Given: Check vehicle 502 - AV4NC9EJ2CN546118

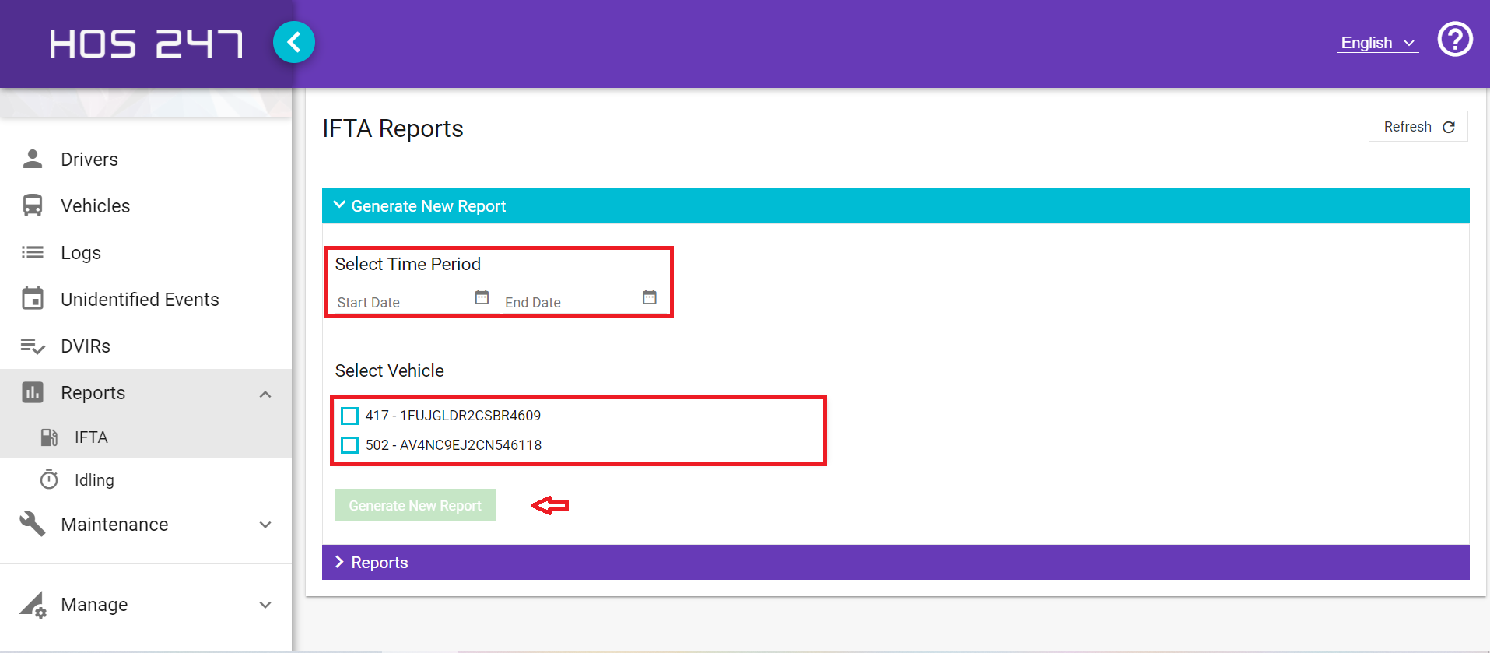Looking at the screenshot, I should pyautogui.click(x=350, y=445).
